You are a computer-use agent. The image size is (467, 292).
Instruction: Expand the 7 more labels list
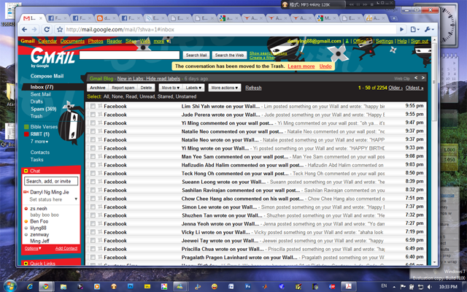[x=39, y=142]
